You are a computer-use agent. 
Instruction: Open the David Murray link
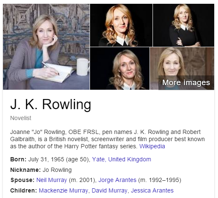(x=109, y=190)
